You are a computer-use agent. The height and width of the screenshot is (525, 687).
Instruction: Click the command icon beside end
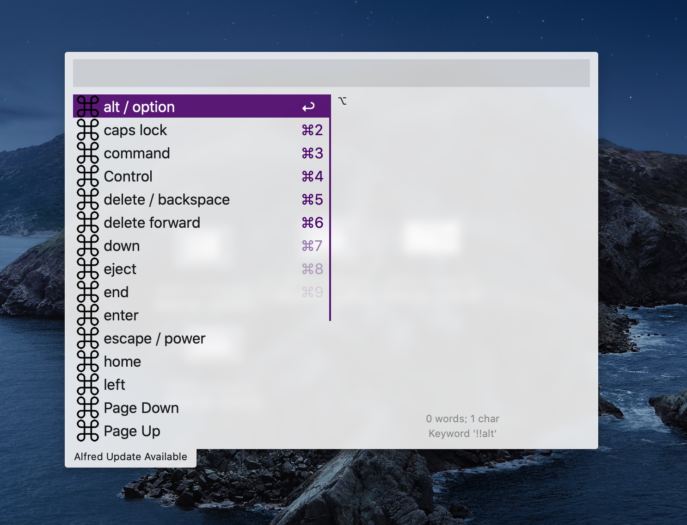[88, 292]
